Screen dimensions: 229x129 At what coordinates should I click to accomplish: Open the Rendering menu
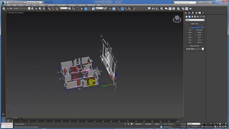coord(72,5)
